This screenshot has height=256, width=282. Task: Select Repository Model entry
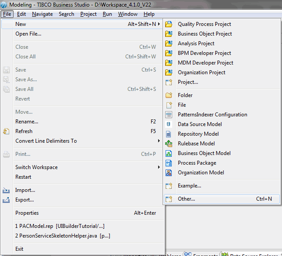(222, 134)
